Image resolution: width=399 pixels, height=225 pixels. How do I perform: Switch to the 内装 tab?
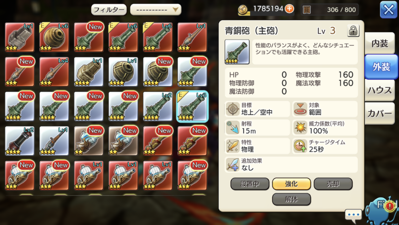point(380,44)
